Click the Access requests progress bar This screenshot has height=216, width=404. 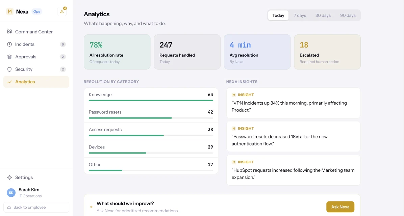[151, 135]
